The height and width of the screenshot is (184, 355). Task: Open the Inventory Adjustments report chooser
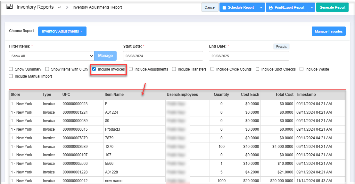click(x=62, y=31)
